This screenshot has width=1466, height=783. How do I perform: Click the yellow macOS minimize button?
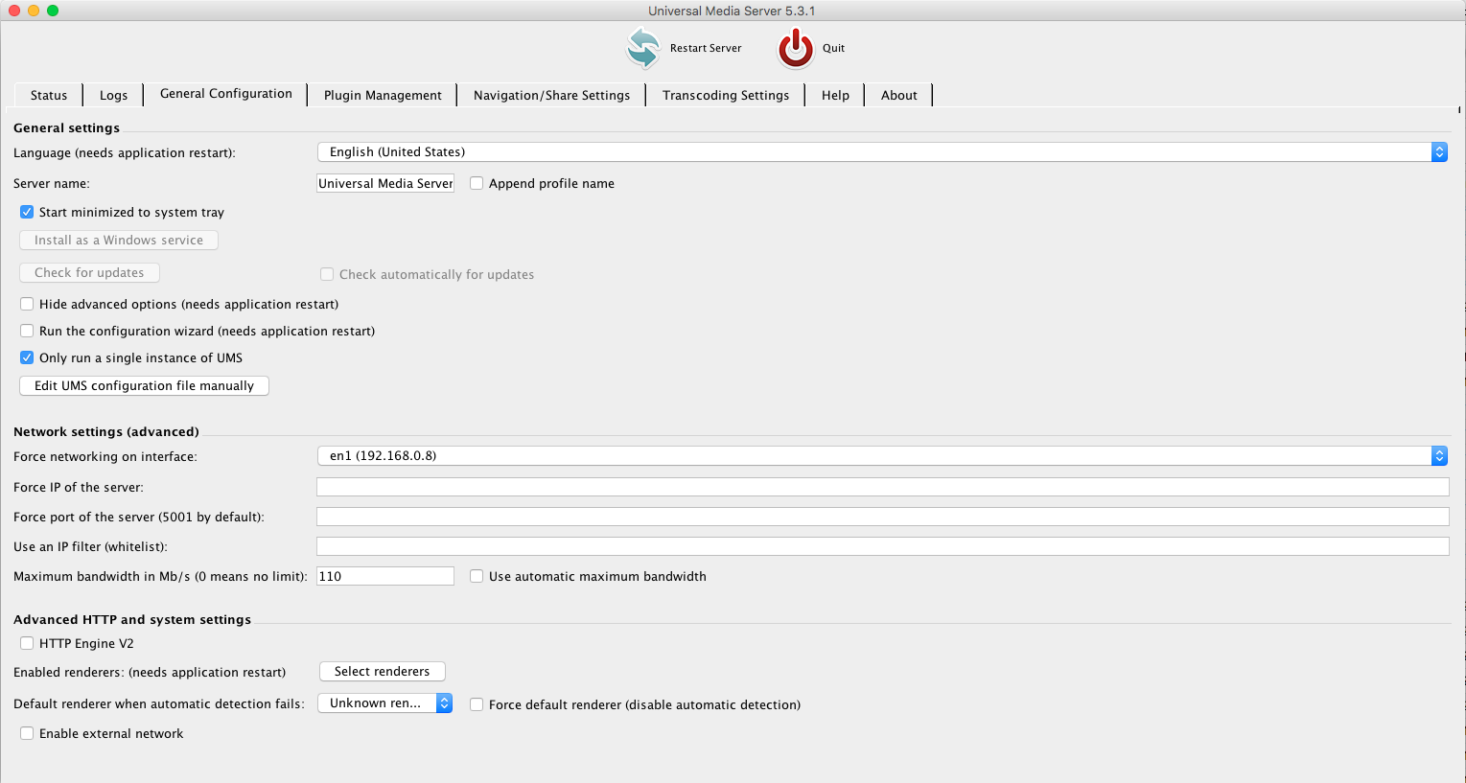click(34, 11)
